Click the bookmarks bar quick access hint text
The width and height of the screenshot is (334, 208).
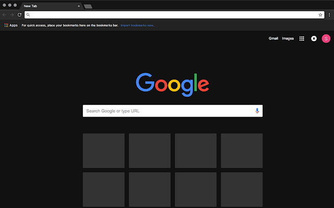70,25
